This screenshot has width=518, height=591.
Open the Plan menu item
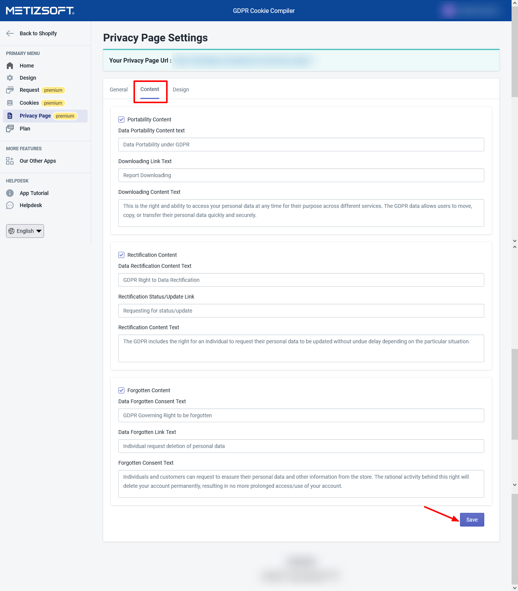[x=25, y=129]
